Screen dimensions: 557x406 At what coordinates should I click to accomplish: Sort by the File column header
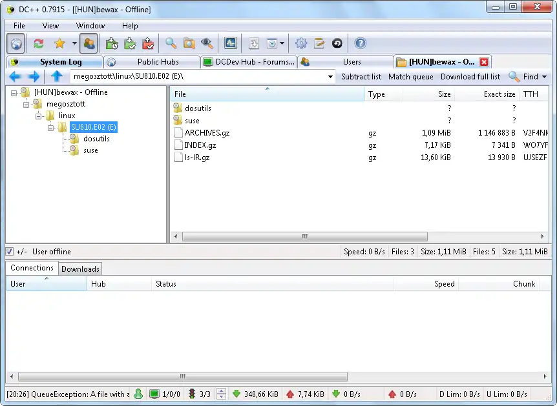[268, 94]
